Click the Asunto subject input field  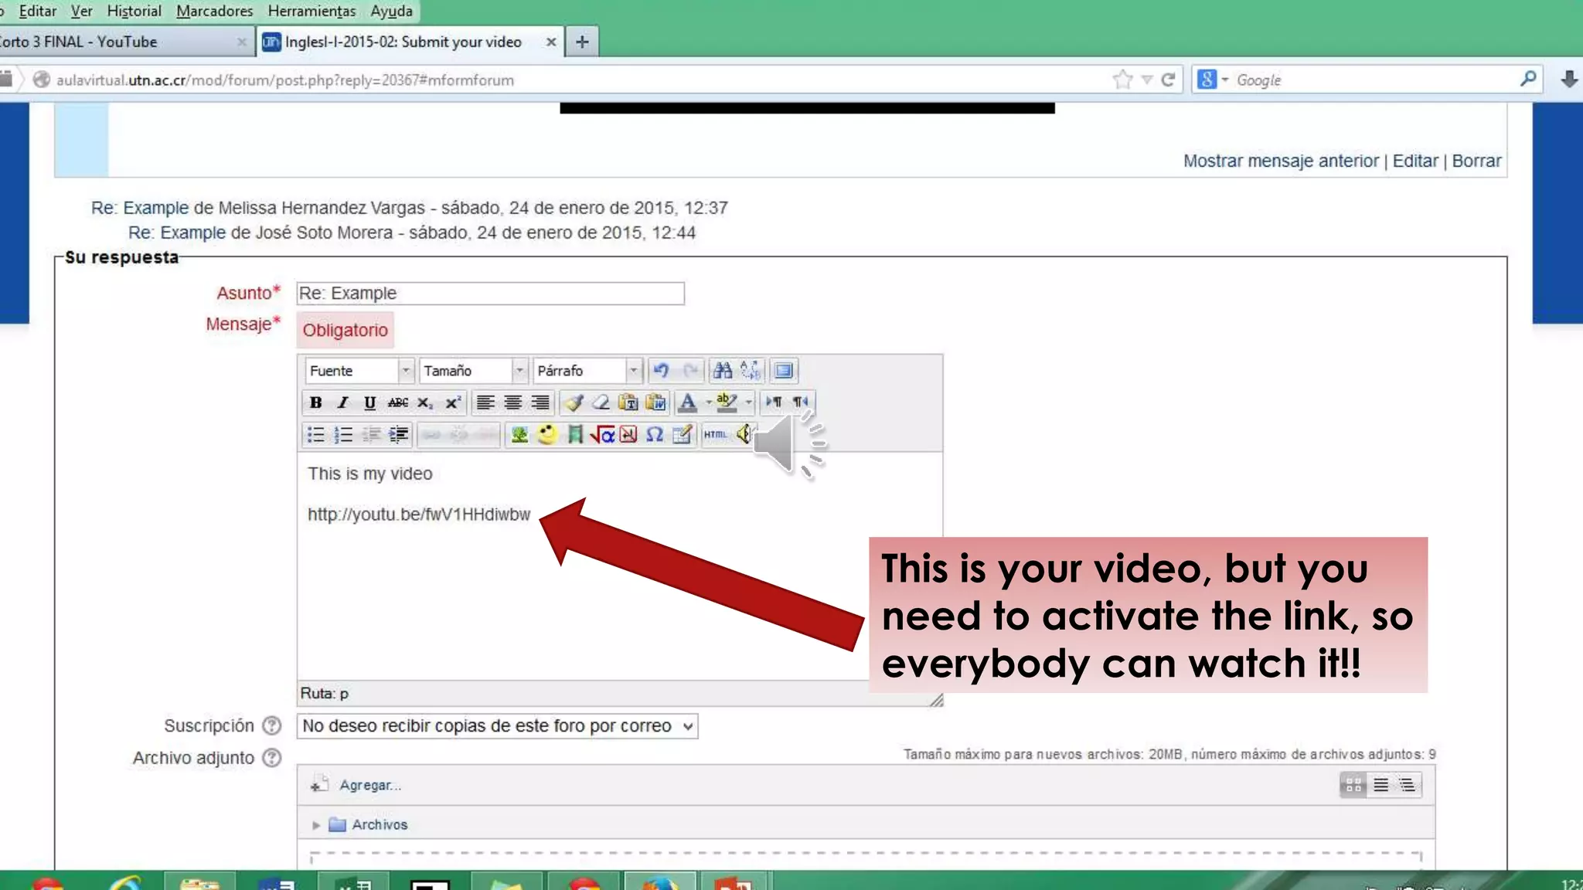pos(491,294)
